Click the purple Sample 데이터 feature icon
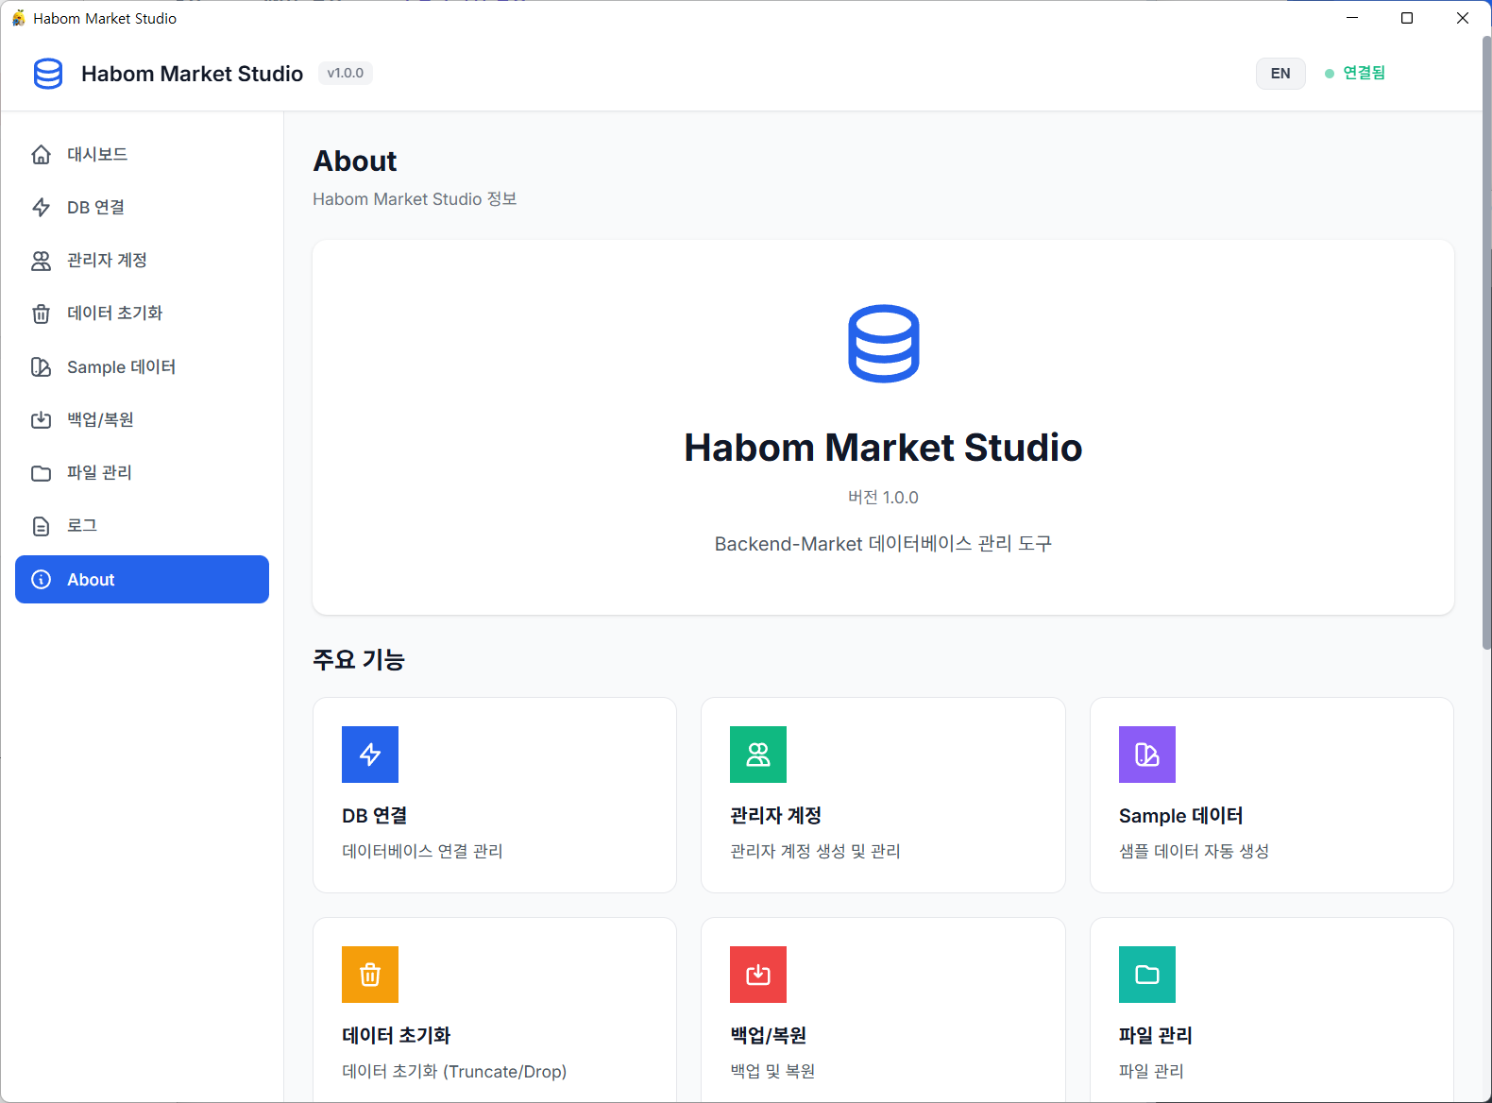 click(1146, 755)
